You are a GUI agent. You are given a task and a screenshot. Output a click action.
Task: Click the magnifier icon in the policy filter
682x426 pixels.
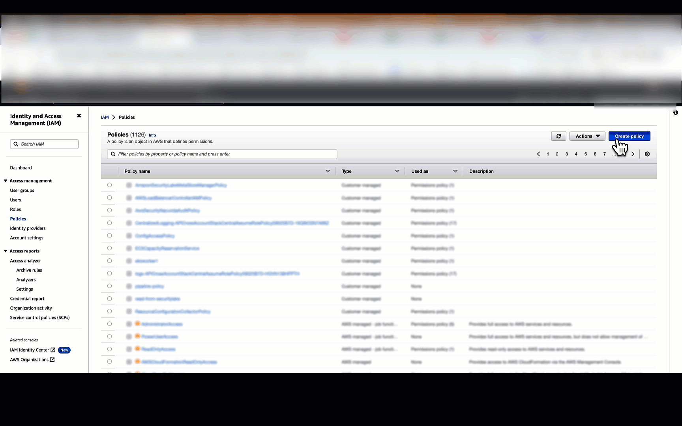(113, 154)
